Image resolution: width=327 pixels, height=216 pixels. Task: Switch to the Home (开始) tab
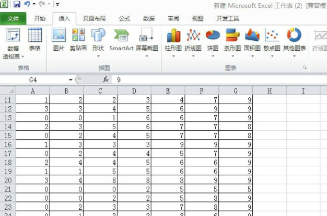(x=40, y=19)
